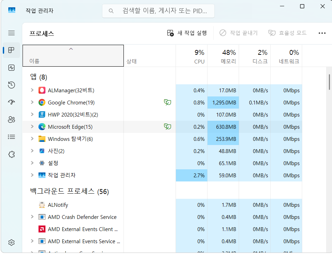
Task: Open the Services view in the sidebar
Action: [x=11, y=154]
